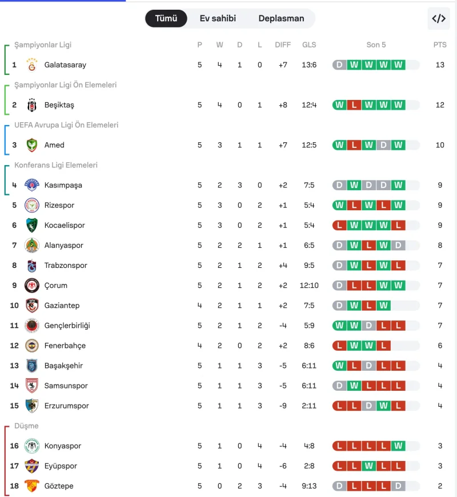Sort by the PTS column header
The image size is (457, 497).
(x=440, y=45)
